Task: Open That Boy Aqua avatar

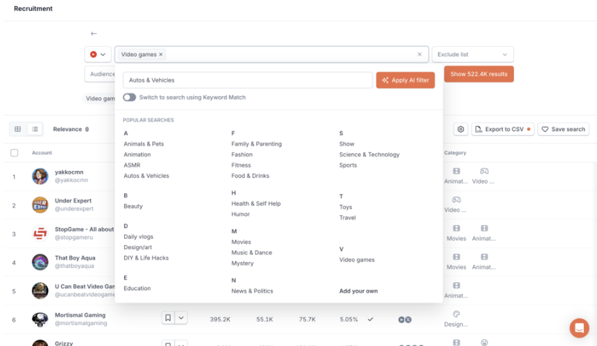Action: (x=40, y=262)
